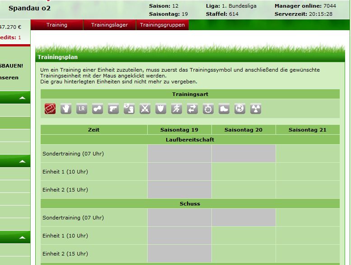Choose the crossed swords training icon
This screenshot has width=351, height=265.
tap(145, 109)
